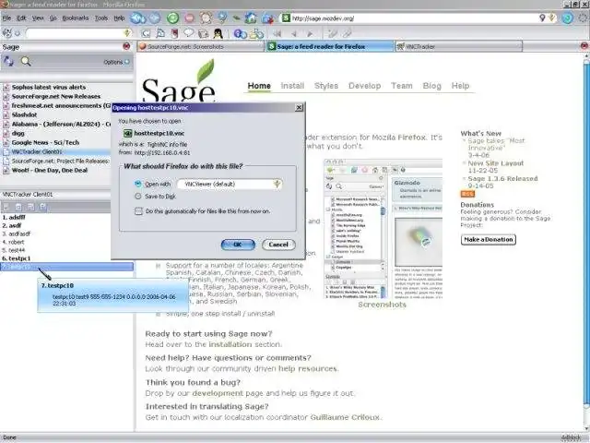Click the pin icon in the address bar
The width and height of the screenshot is (590, 443).
point(542,18)
